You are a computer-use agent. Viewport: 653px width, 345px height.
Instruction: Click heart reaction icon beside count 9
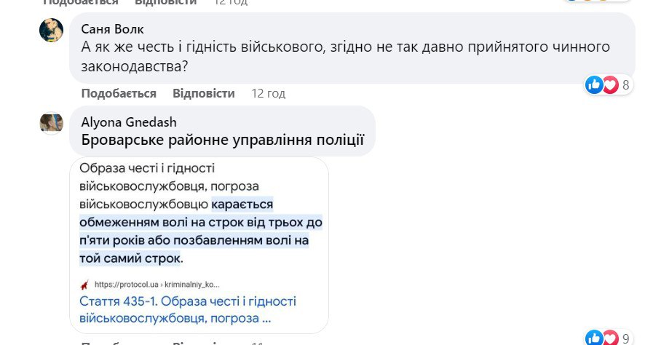[609, 337]
